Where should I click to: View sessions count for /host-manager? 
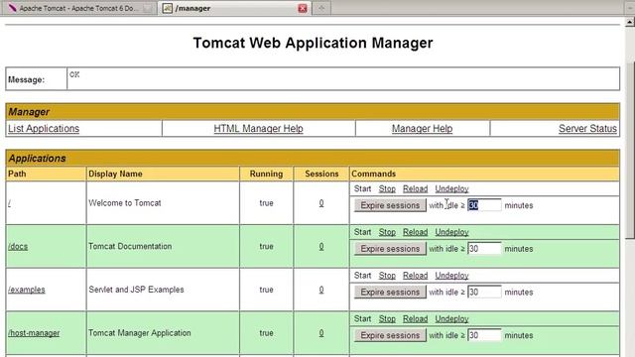point(321,333)
